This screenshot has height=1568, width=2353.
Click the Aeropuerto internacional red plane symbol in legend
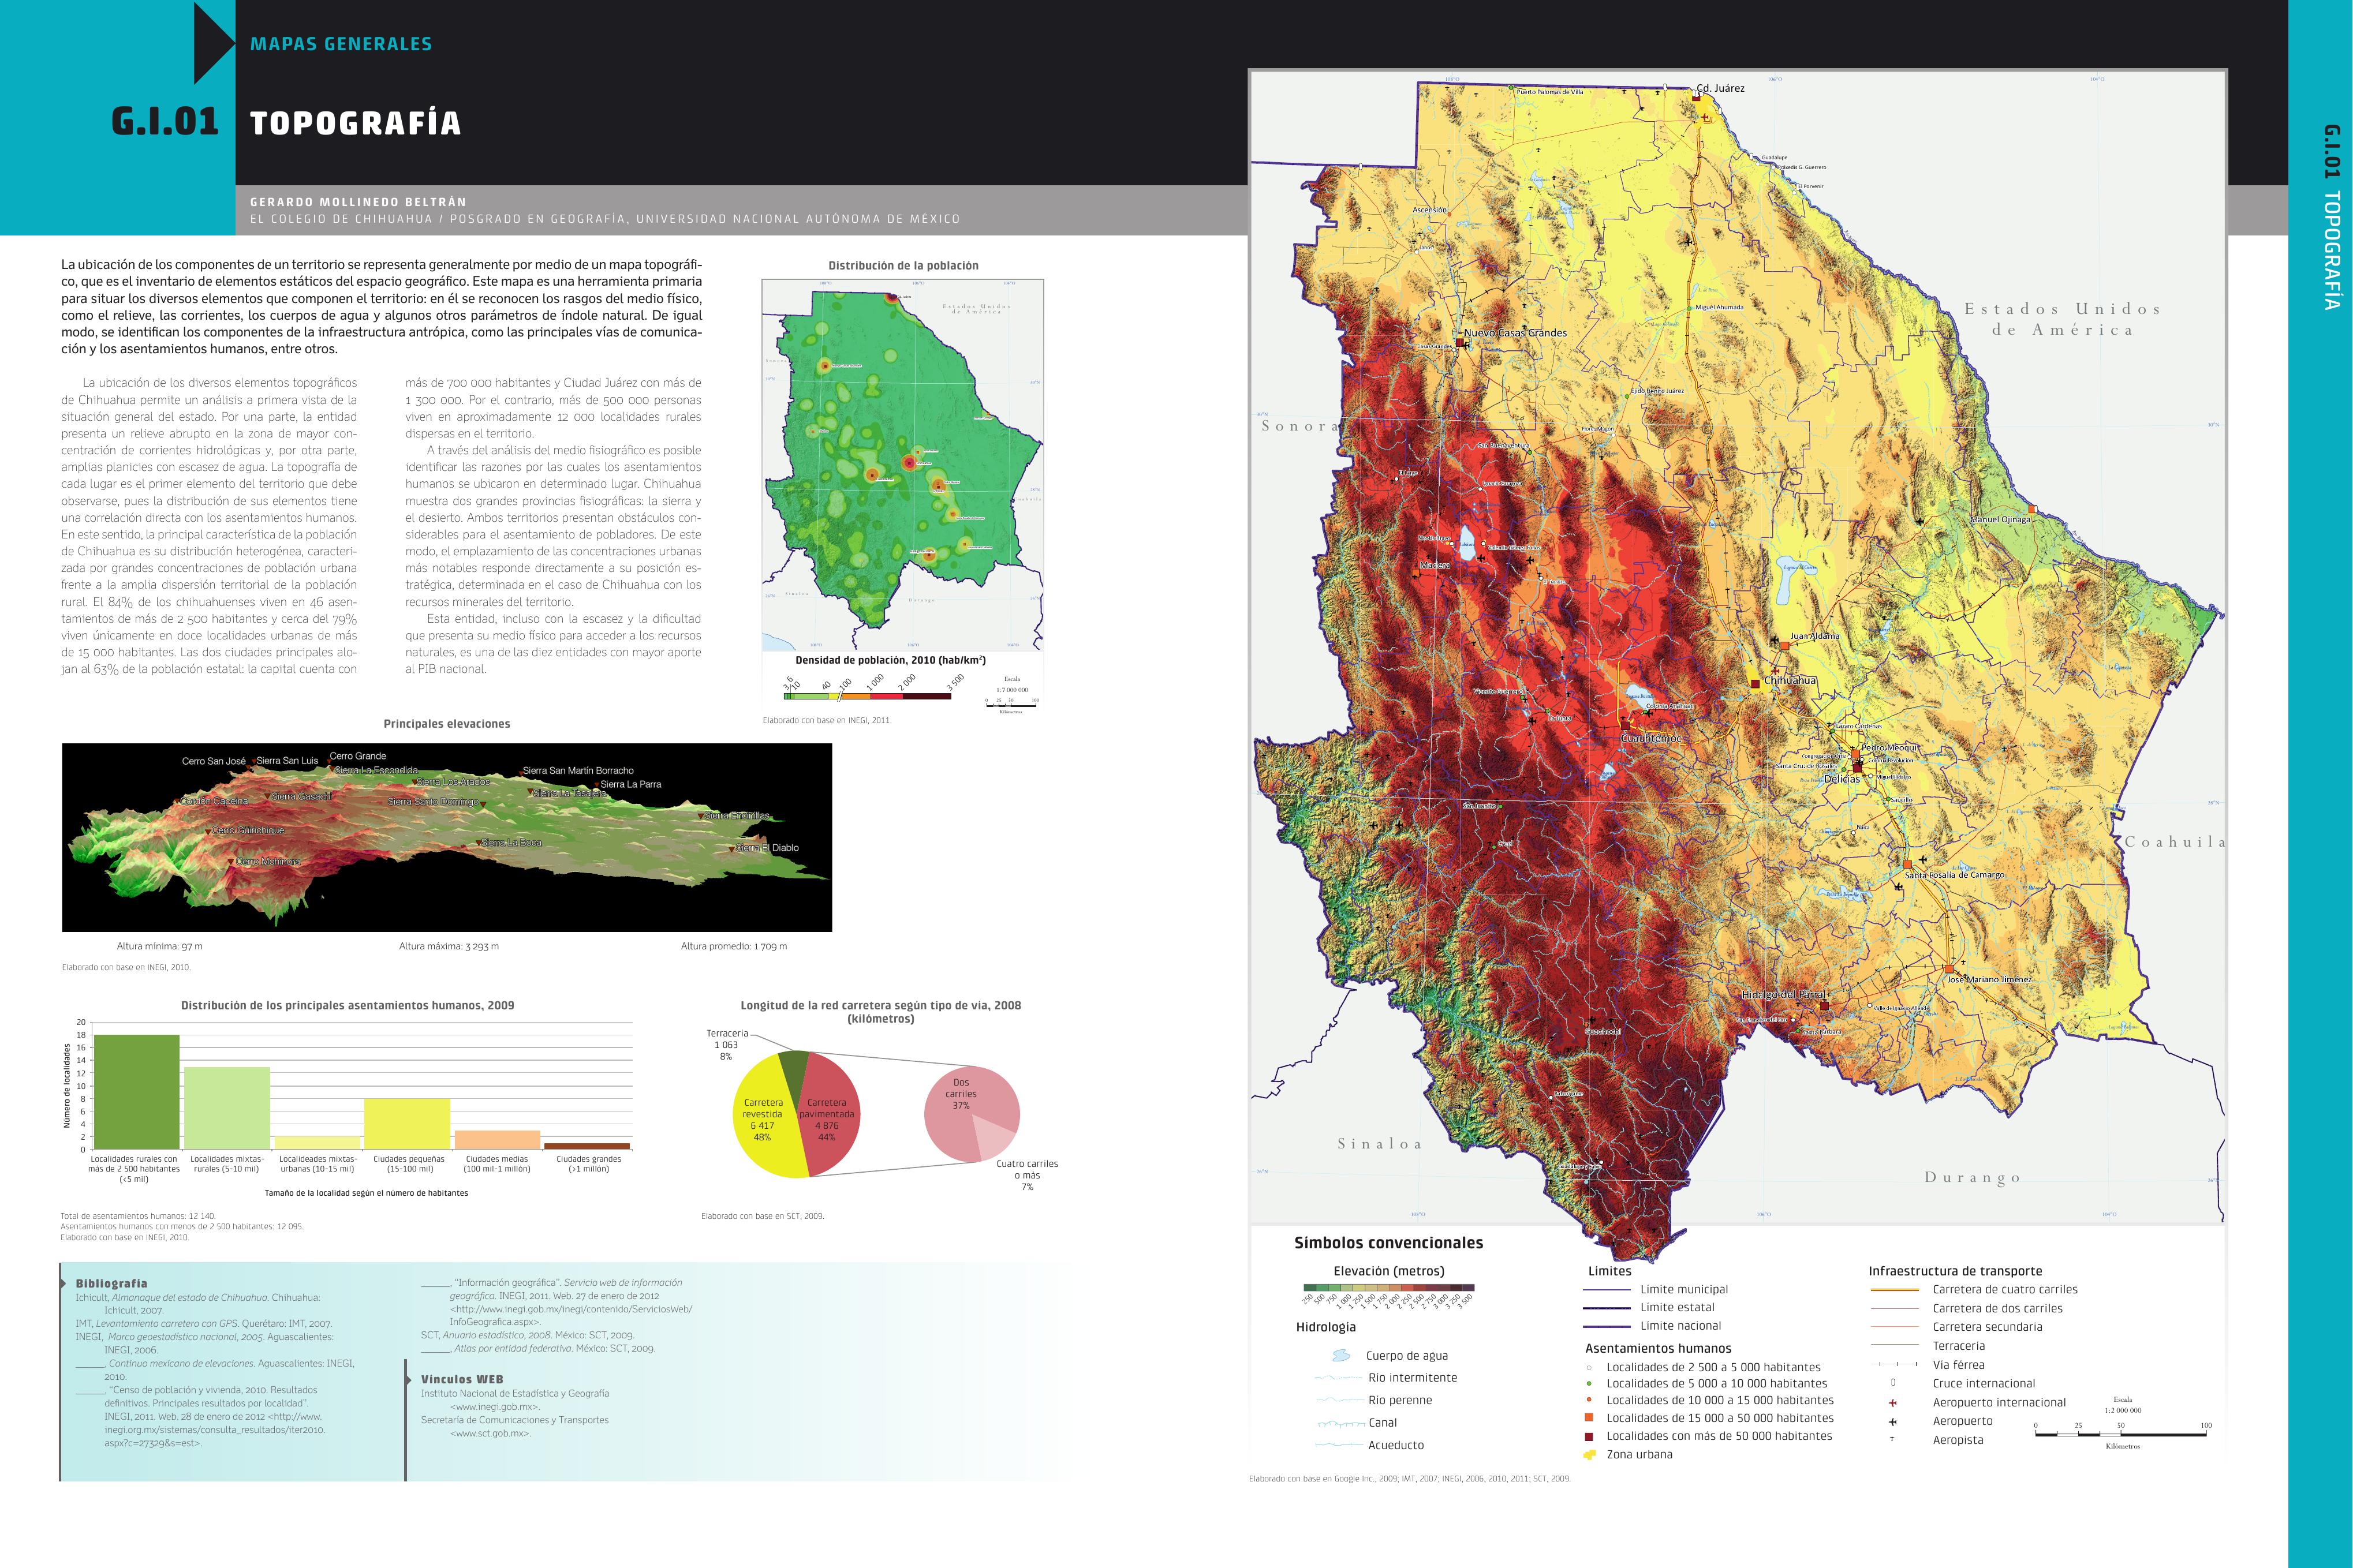[1892, 1403]
